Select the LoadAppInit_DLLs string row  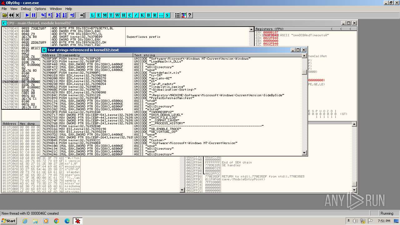point(172,62)
